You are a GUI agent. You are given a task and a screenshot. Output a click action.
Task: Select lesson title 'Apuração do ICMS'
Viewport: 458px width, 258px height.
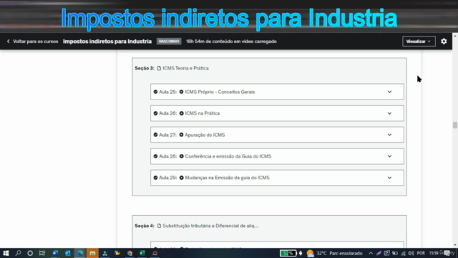205,135
